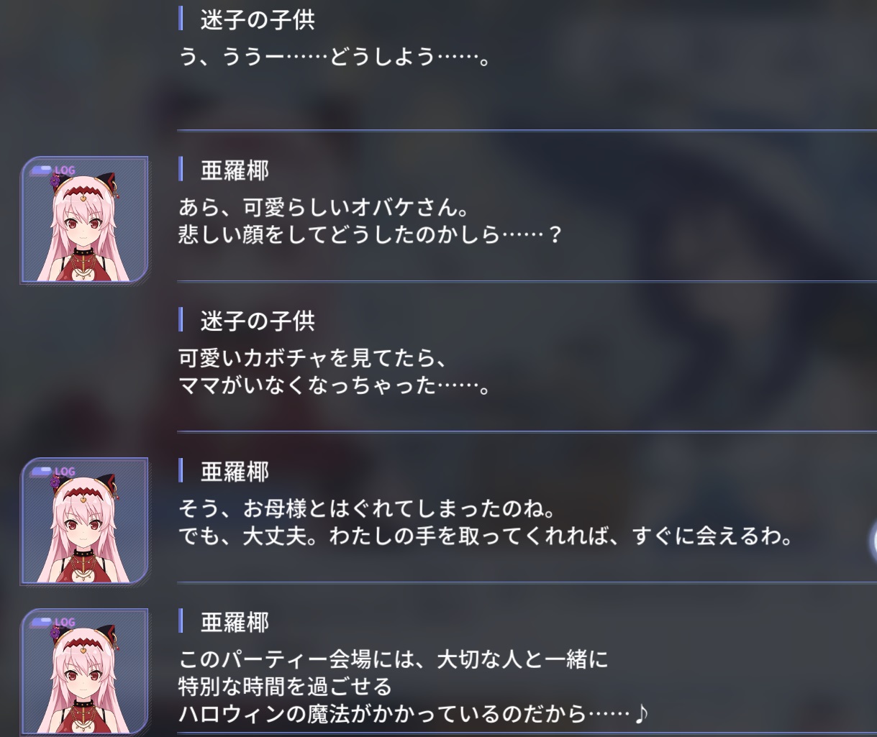Replay the line 悲しい顔をしてどうしたのかしら
Screen dimensions: 877x737
(369, 234)
